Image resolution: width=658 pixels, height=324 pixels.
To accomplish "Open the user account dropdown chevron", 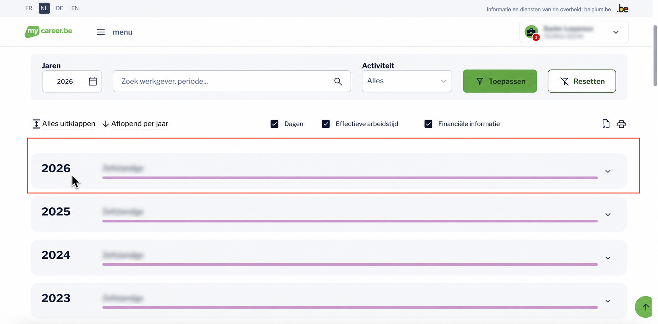I will [616, 32].
